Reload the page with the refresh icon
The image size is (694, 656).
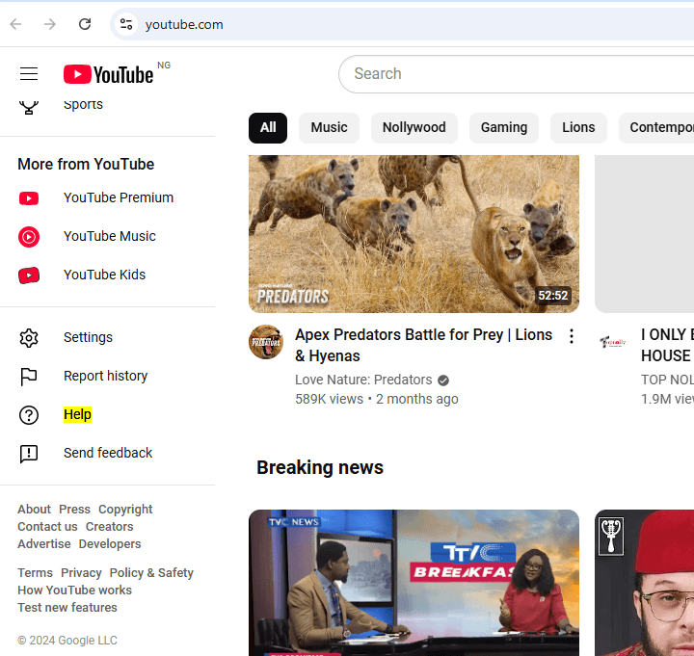[x=85, y=24]
